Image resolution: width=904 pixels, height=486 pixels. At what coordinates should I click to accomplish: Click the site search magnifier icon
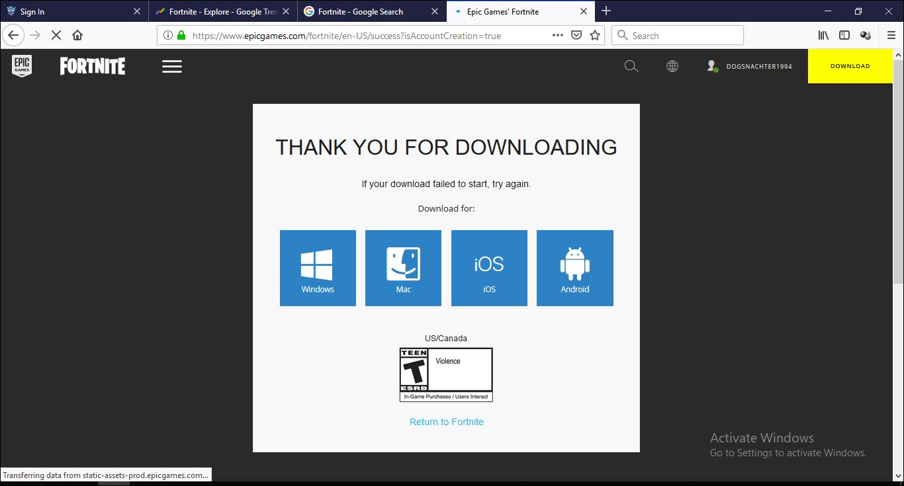[631, 66]
